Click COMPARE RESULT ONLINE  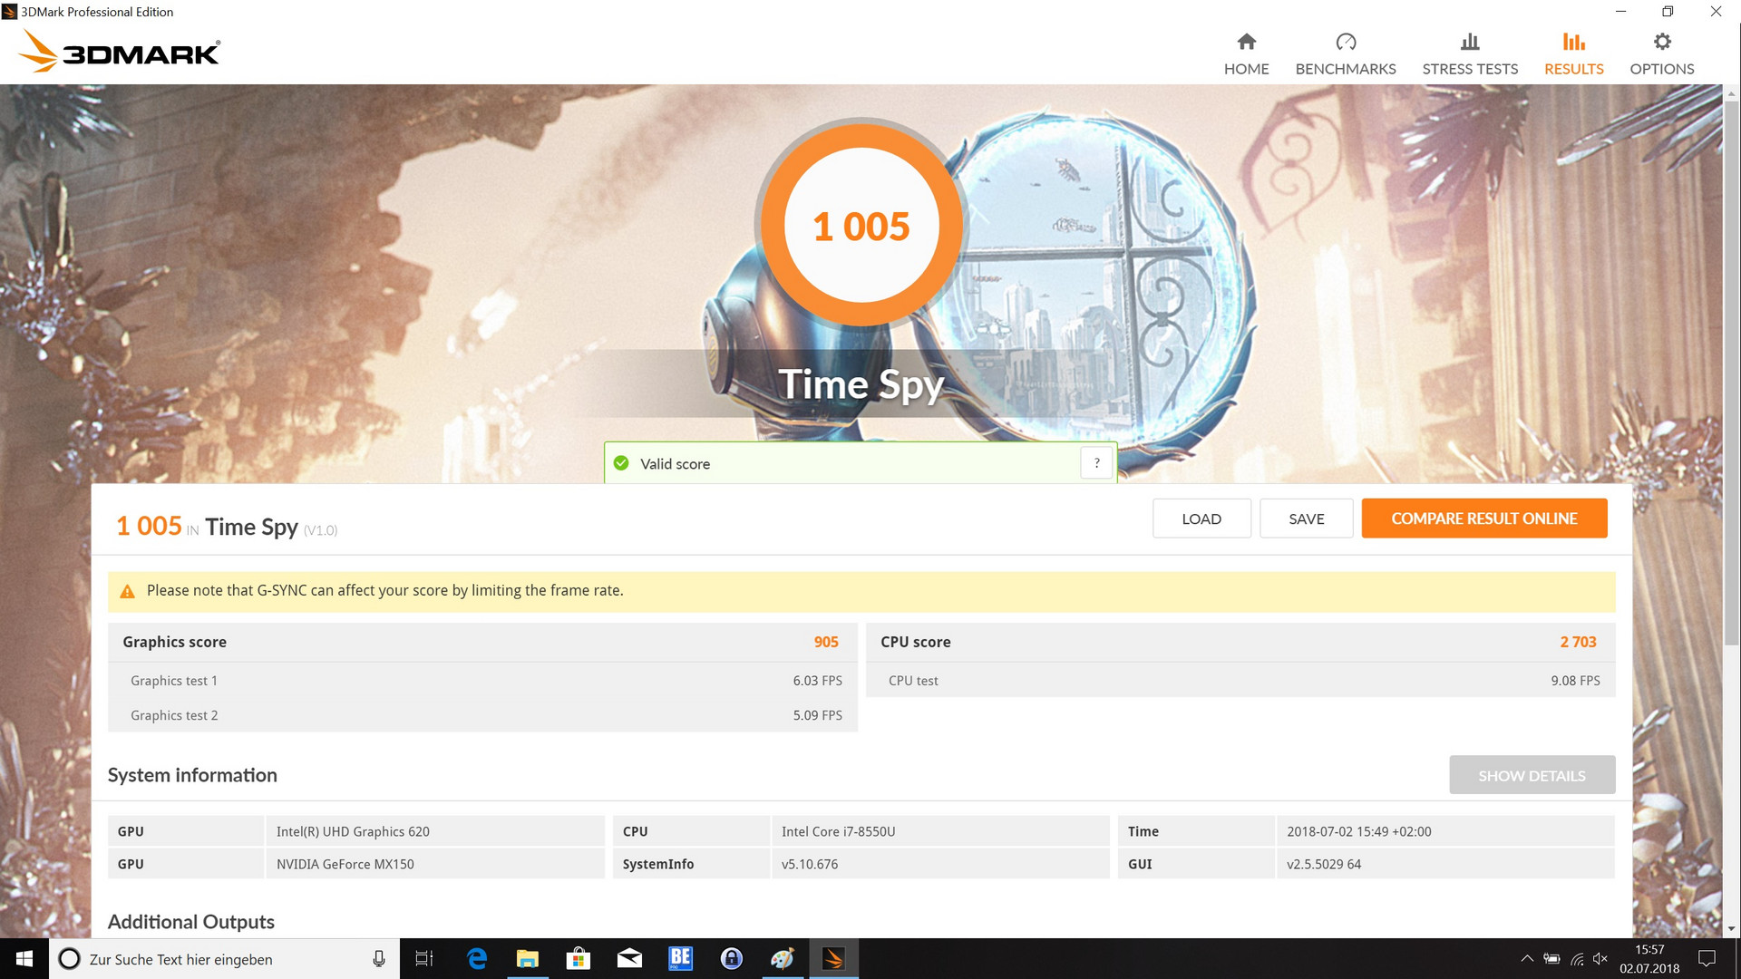(1484, 519)
